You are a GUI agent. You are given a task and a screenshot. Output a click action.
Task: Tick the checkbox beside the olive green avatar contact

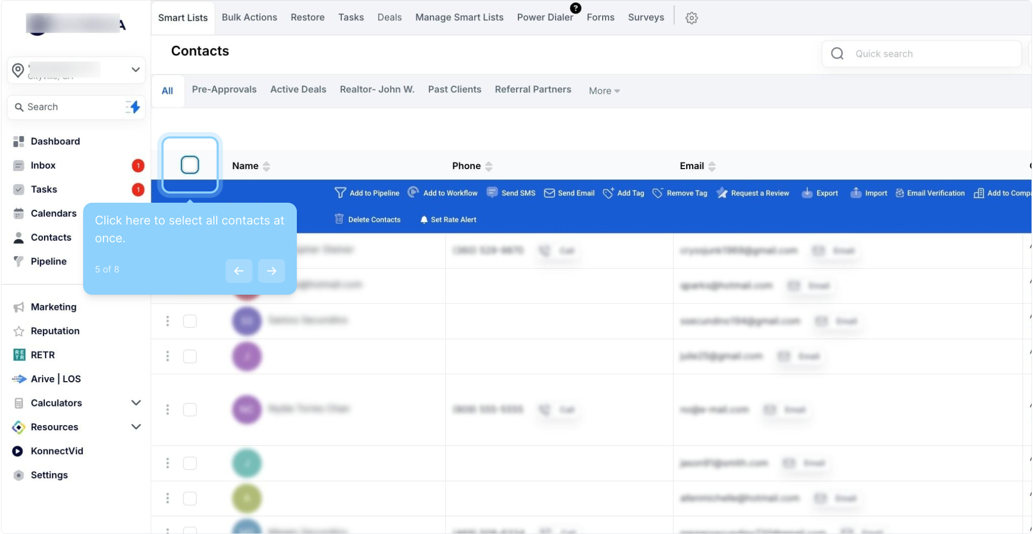click(190, 498)
